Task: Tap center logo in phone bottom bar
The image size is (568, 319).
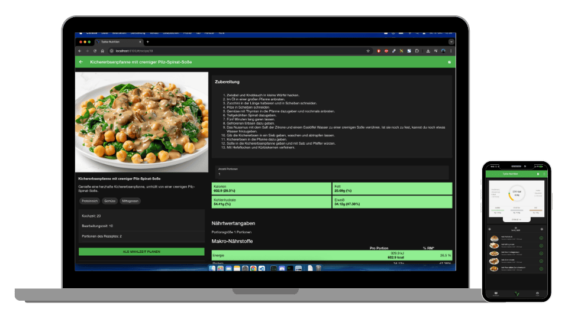Action: pyautogui.click(x=517, y=294)
